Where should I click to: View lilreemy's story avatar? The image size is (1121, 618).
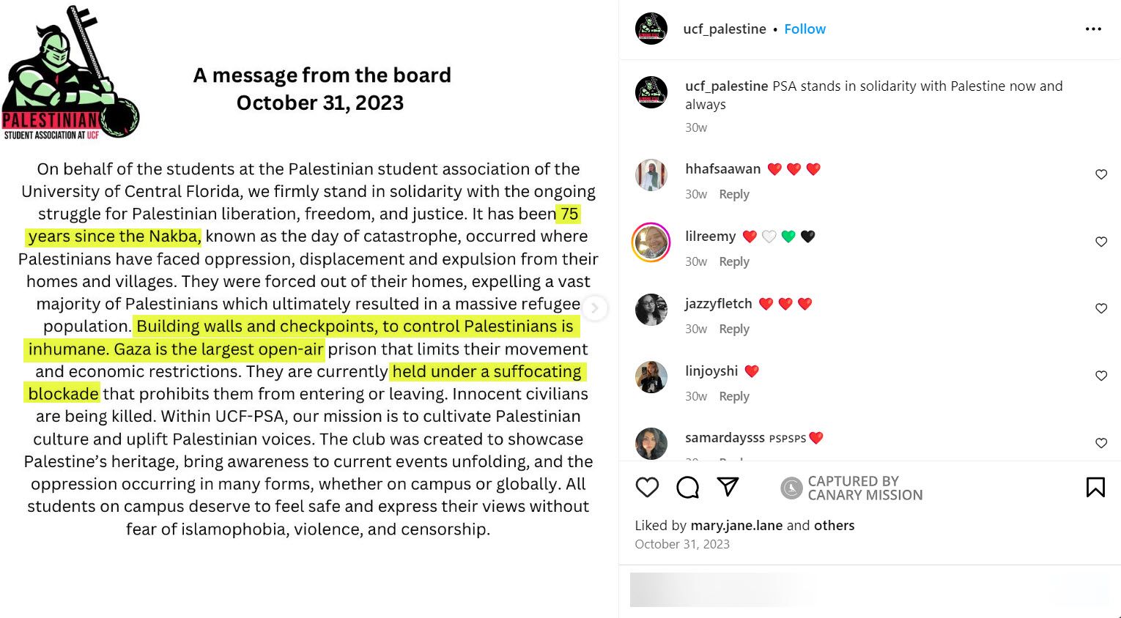651,242
